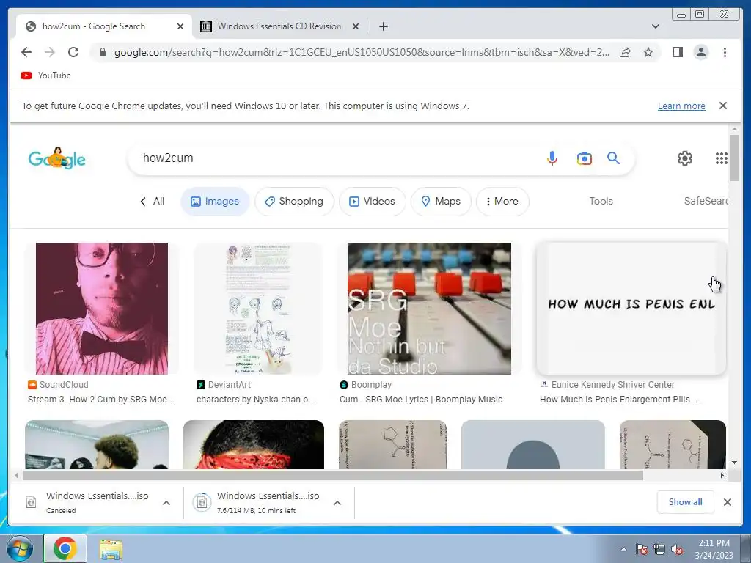751x563 pixels.
Task: Click the padlock site info icon
Action: point(102,52)
